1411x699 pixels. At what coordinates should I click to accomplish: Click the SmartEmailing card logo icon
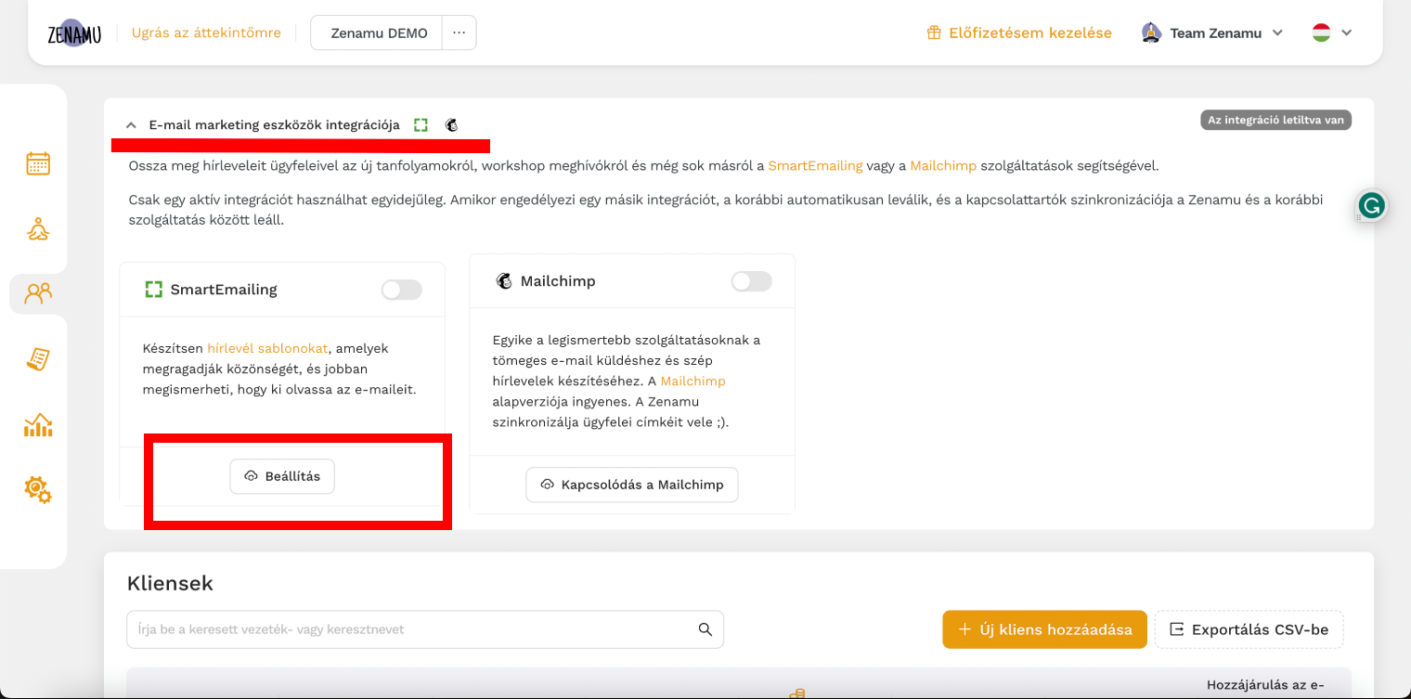pyautogui.click(x=154, y=290)
